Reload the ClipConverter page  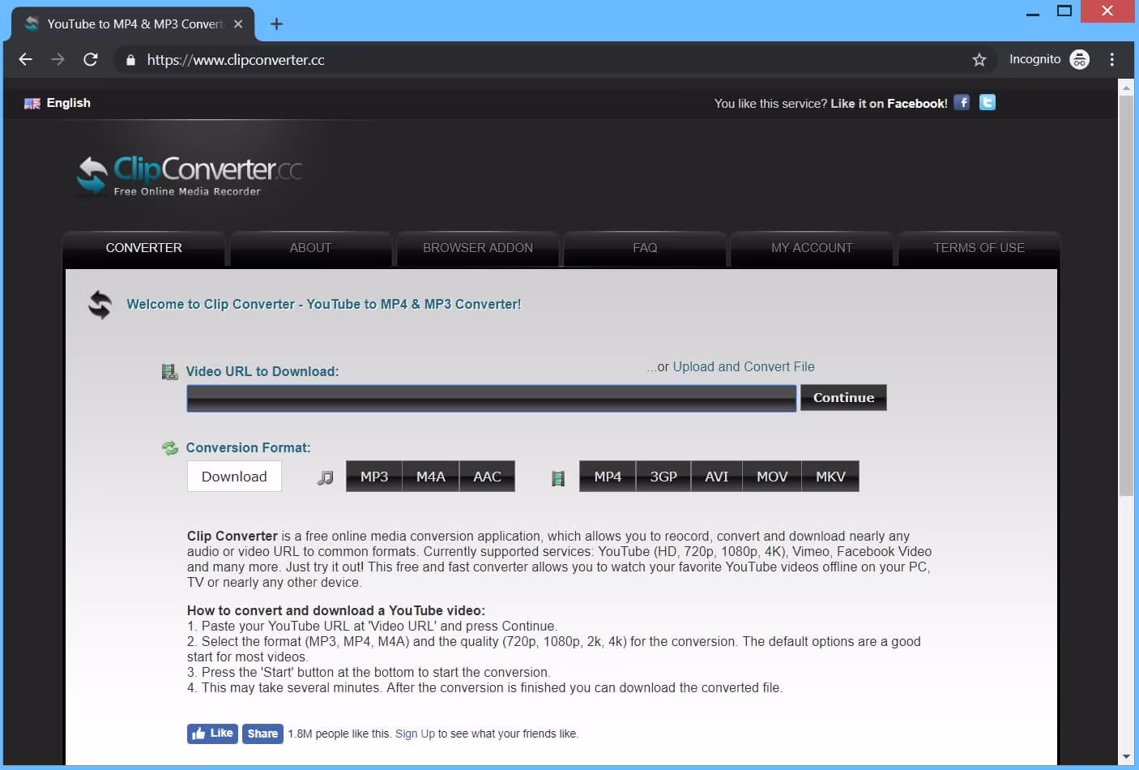coord(91,59)
